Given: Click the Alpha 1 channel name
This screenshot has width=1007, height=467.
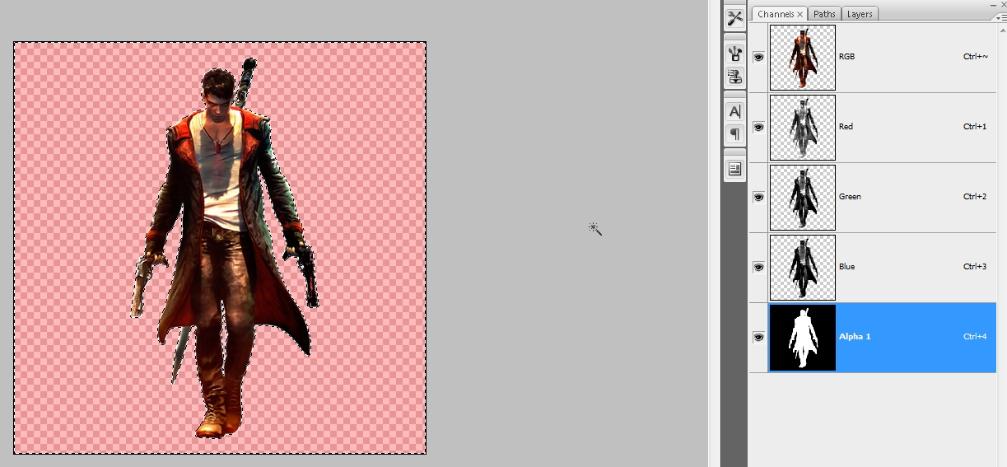Looking at the screenshot, I should 855,337.
